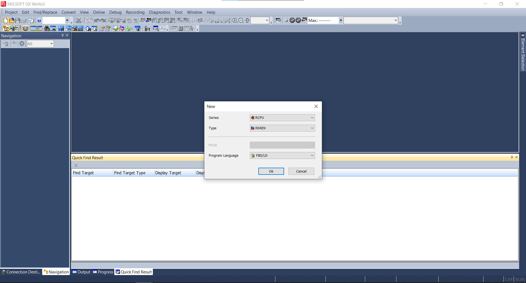Open the Diagnostics menu

[x=159, y=12]
